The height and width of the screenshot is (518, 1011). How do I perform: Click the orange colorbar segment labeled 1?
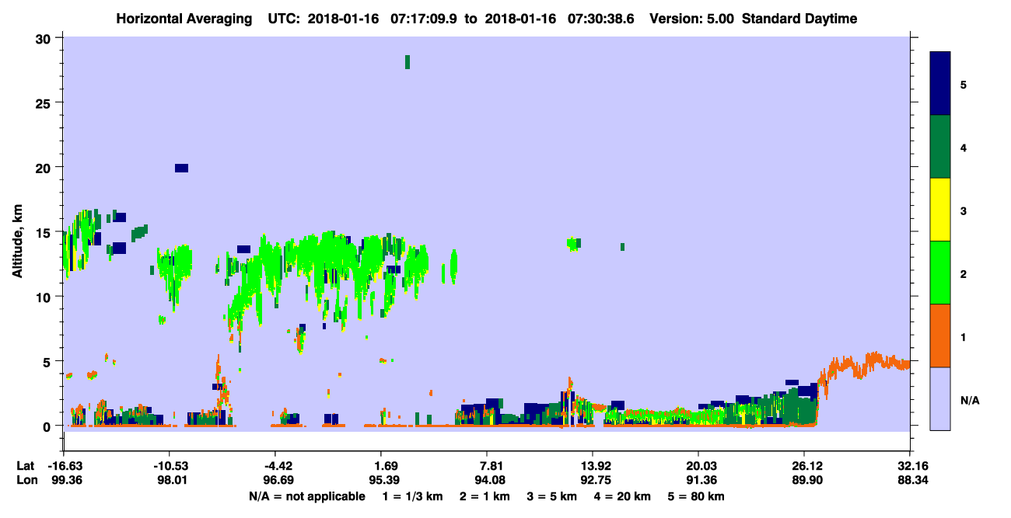pyautogui.click(x=940, y=335)
